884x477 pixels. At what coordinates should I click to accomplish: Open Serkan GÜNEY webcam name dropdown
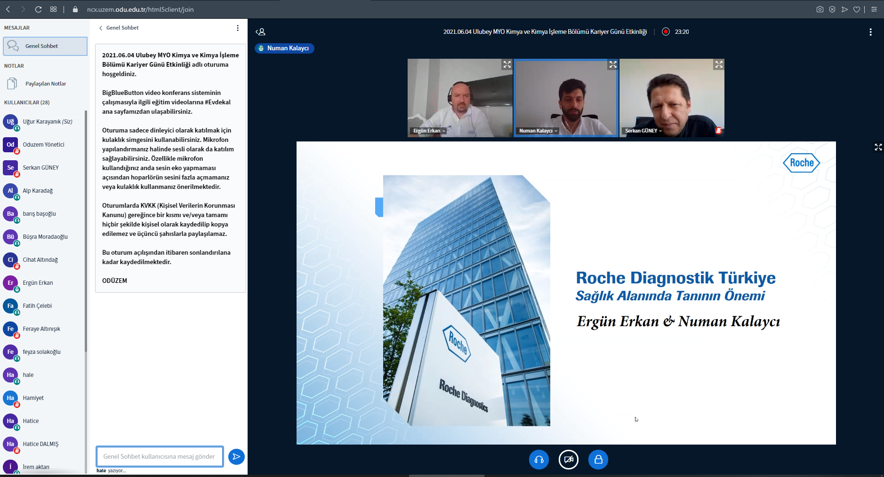pos(643,131)
